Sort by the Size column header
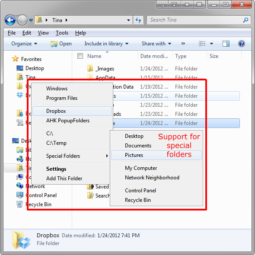Screen dimensions: 255x255 (x=214, y=56)
